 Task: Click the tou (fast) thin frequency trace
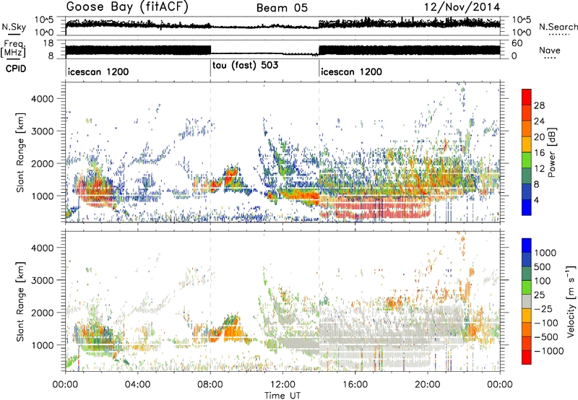264,53
